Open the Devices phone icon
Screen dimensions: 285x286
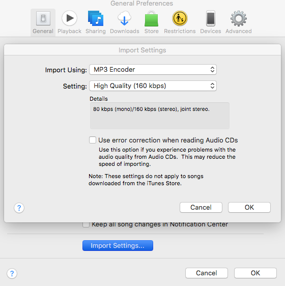click(x=211, y=18)
